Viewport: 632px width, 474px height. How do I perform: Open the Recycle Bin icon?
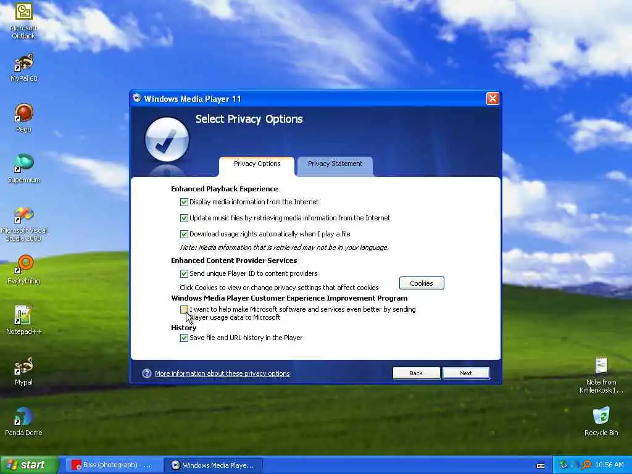point(601,422)
